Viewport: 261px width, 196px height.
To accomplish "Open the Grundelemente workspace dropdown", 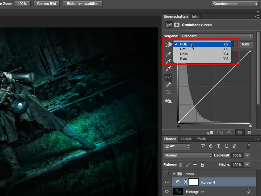I will [235, 4].
